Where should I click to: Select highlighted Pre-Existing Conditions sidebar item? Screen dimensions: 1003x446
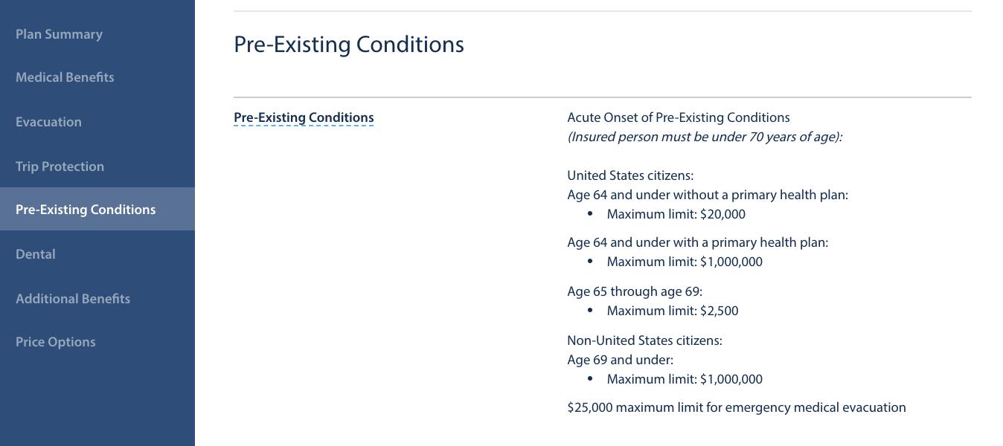pos(97,209)
